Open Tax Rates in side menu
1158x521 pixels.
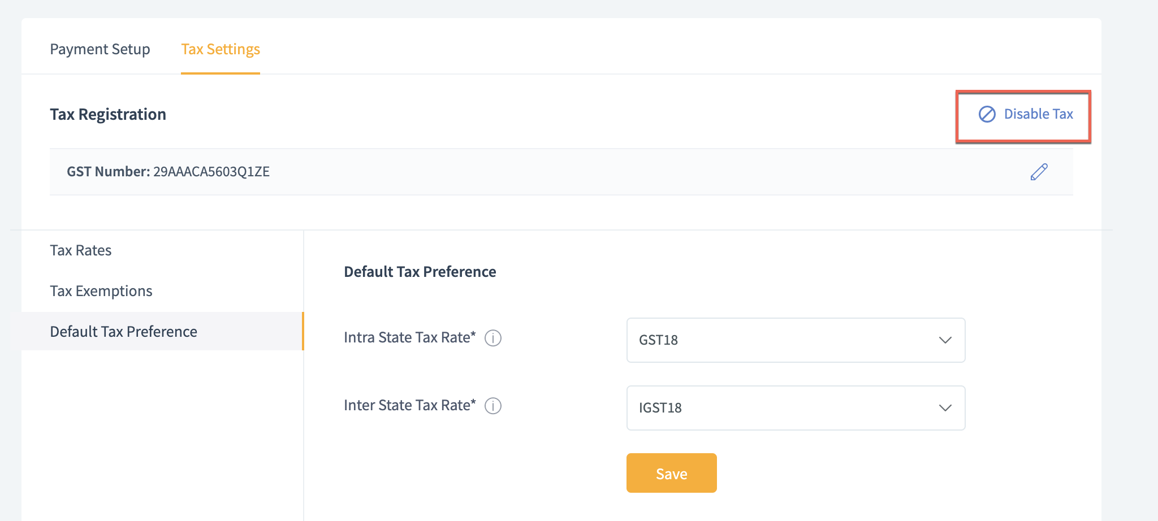pos(81,250)
